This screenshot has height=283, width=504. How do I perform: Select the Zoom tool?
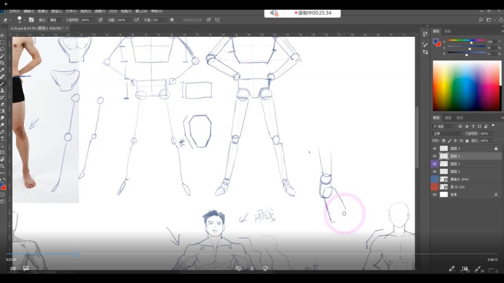(x=2, y=166)
